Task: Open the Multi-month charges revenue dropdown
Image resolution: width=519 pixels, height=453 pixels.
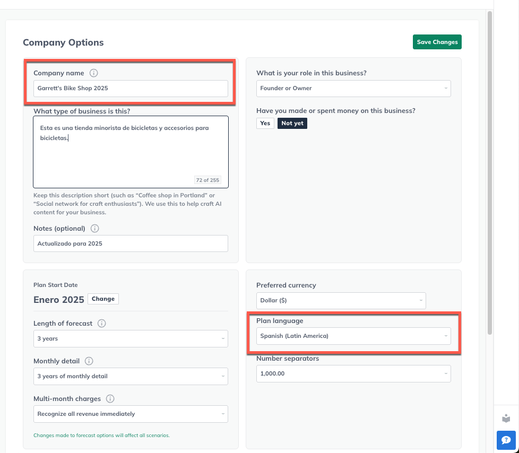Action: click(x=131, y=414)
